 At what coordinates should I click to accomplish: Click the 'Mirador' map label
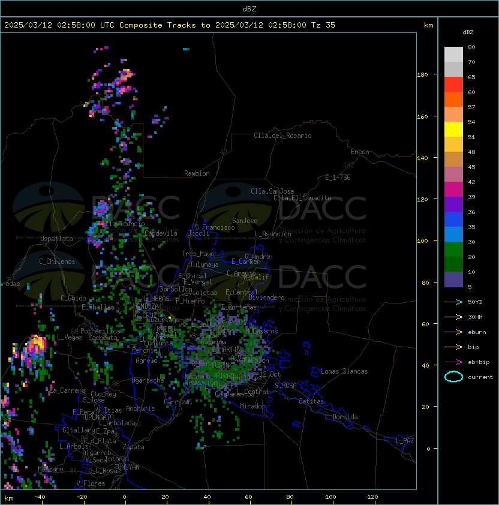(253, 406)
